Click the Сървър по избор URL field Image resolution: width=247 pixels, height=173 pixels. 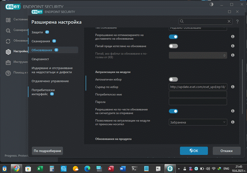click(198, 87)
